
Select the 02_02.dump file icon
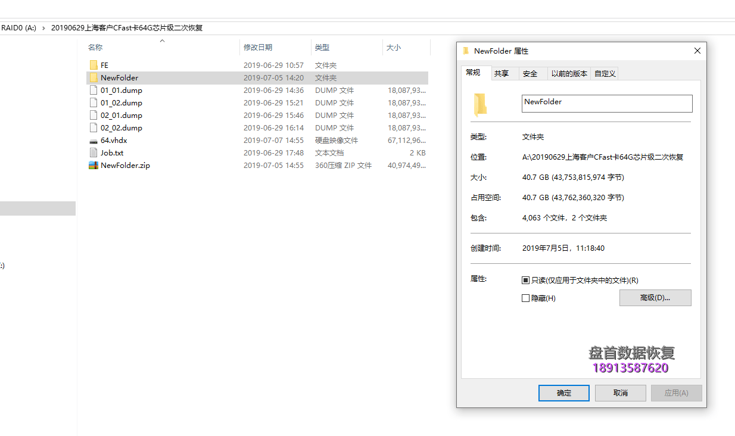(94, 127)
